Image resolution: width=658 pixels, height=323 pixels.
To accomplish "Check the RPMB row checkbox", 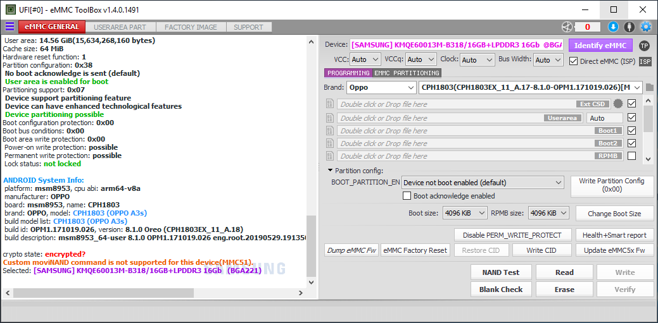I will (631, 156).
